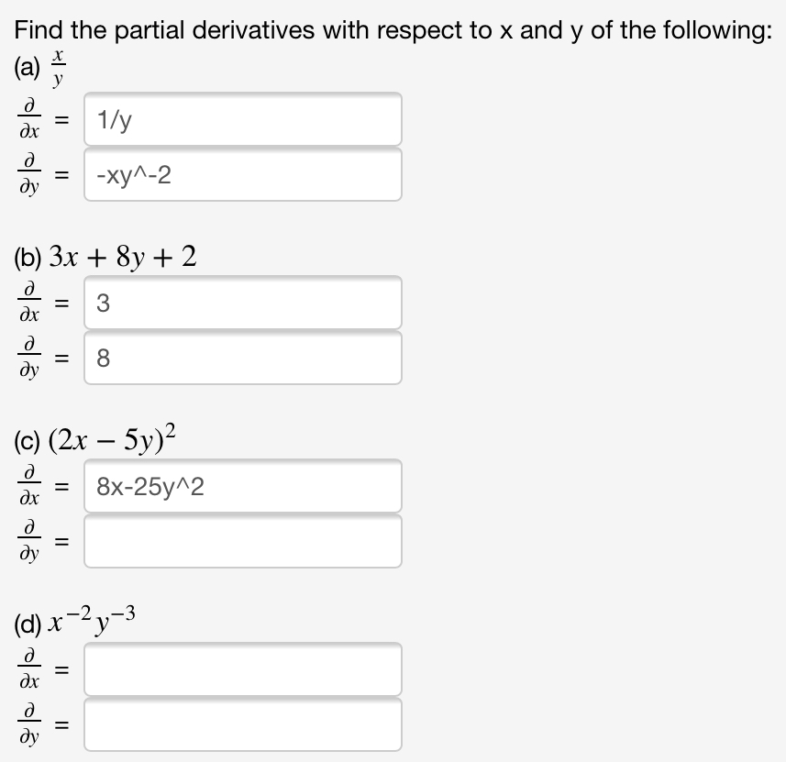Image resolution: width=786 pixels, height=762 pixels.
Task: Click the ∂/∂y field showing 8 in part (b)
Action: pyautogui.click(x=242, y=358)
